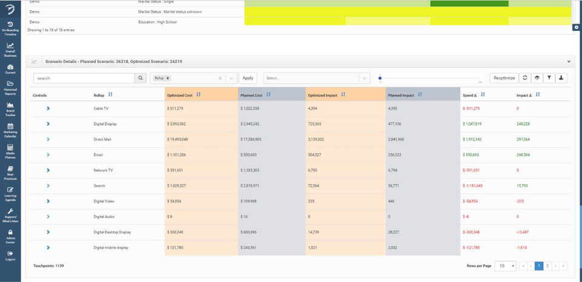The image size is (582, 282).
Task: Expand the Cable TV row
Action: tap(48, 109)
